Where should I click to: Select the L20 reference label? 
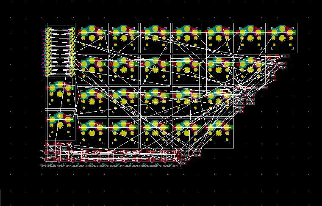point(157,164)
